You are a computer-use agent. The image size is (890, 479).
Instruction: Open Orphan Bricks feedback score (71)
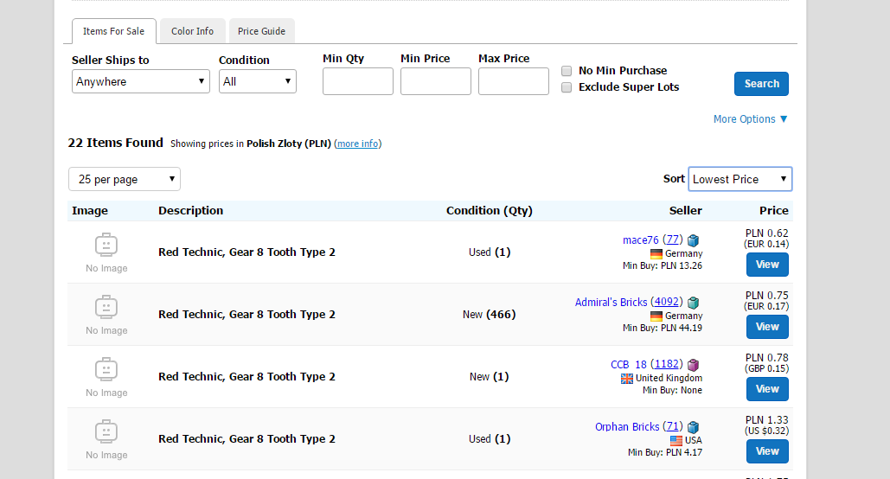(x=673, y=426)
